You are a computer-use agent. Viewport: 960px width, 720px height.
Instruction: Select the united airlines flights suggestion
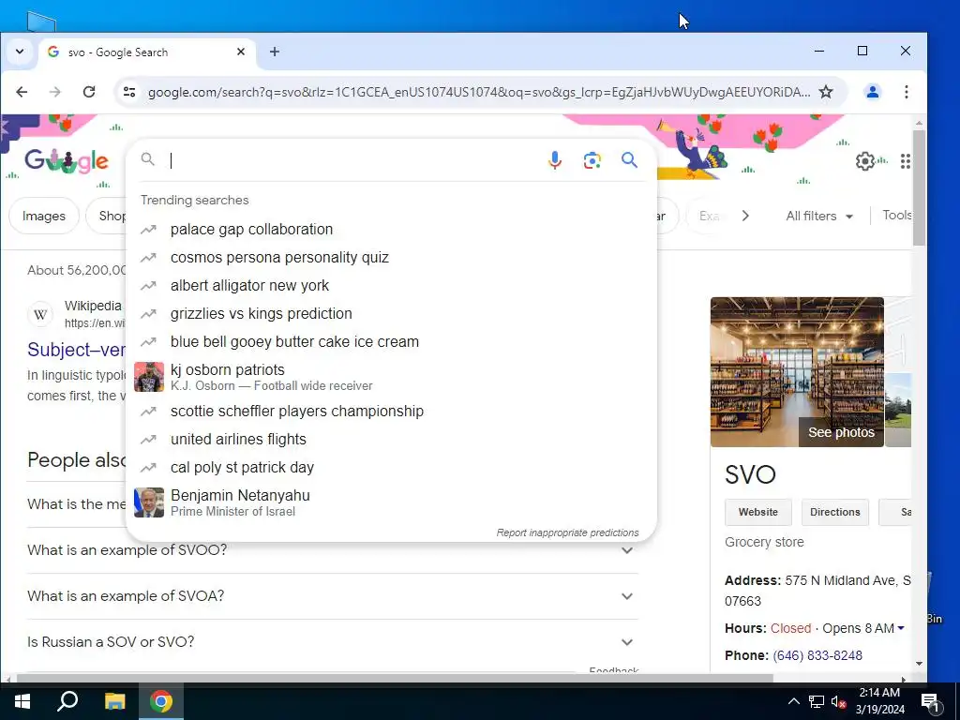391,440
